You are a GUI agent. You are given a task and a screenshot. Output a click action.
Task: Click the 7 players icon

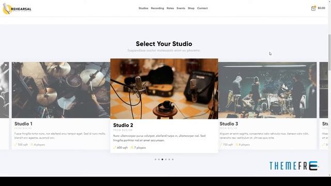click(x=132, y=148)
